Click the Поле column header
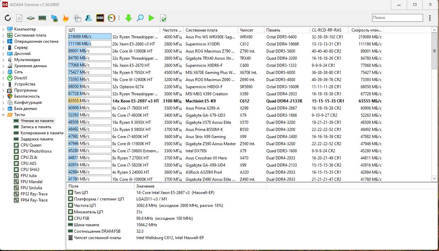This screenshot has height=251, width=439. [x=100, y=186]
